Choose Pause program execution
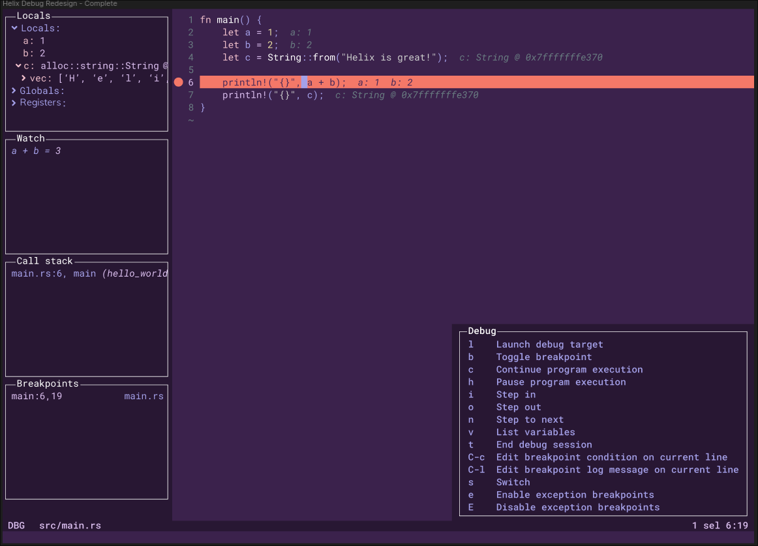The height and width of the screenshot is (546, 758). [x=561, y=382]
